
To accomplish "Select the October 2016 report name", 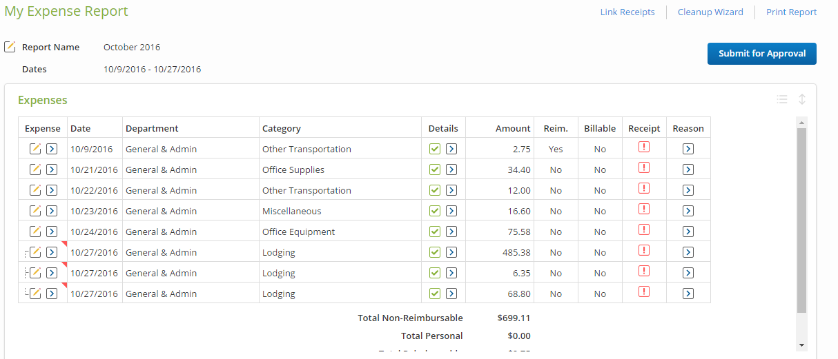I will point(132,48).
